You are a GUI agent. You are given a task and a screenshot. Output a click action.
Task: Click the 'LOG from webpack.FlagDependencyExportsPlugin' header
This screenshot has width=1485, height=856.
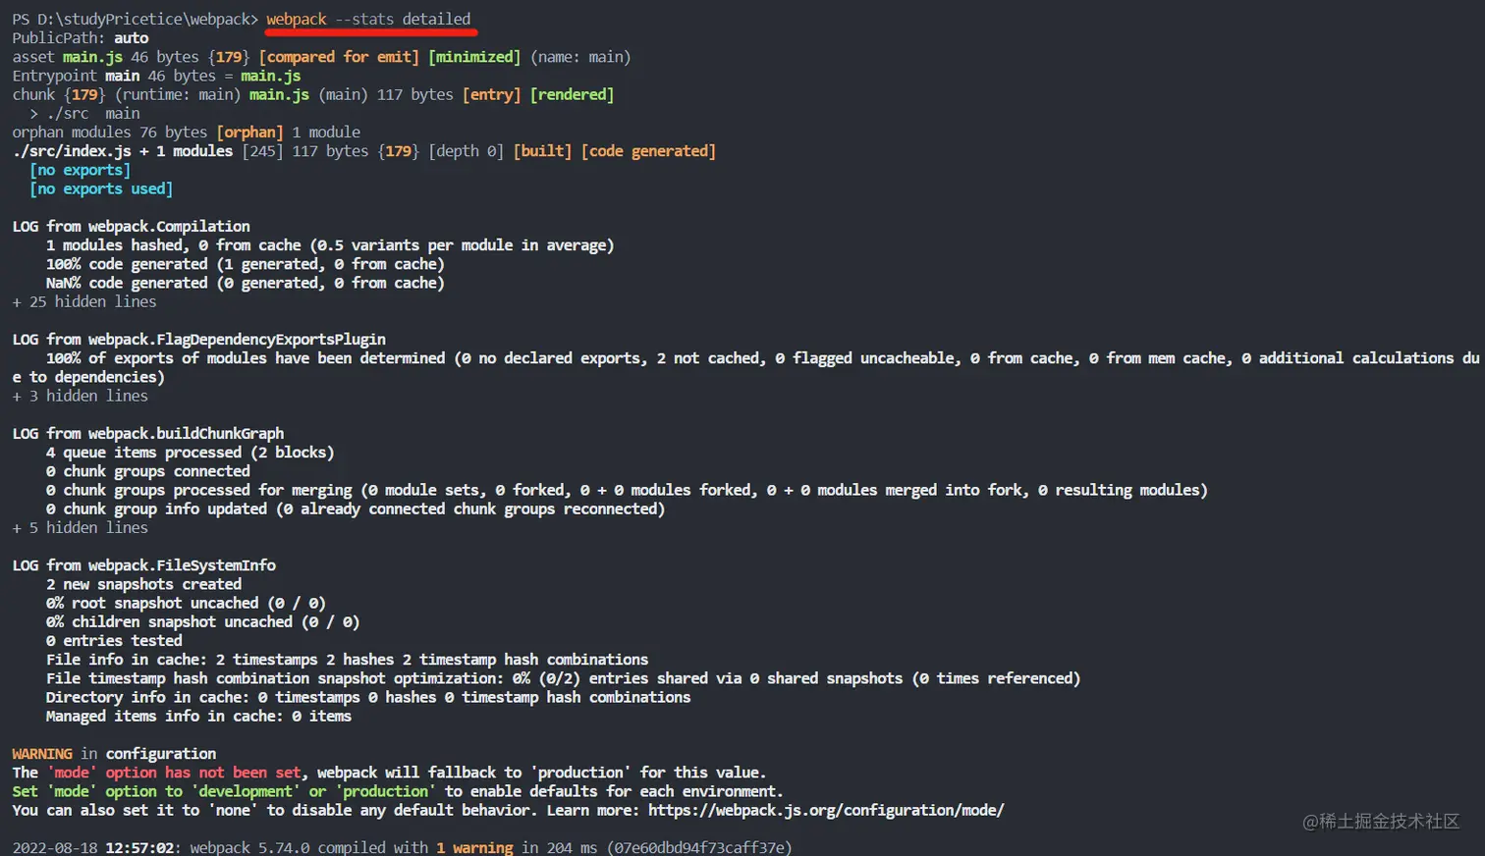click(x=198, y=339)
